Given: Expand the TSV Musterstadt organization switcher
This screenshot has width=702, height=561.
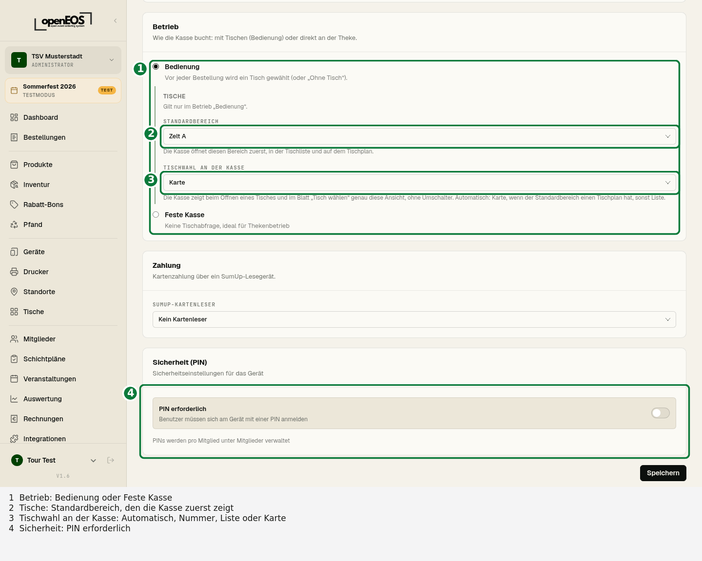Looking at the screenshot, I should point(63,60).
